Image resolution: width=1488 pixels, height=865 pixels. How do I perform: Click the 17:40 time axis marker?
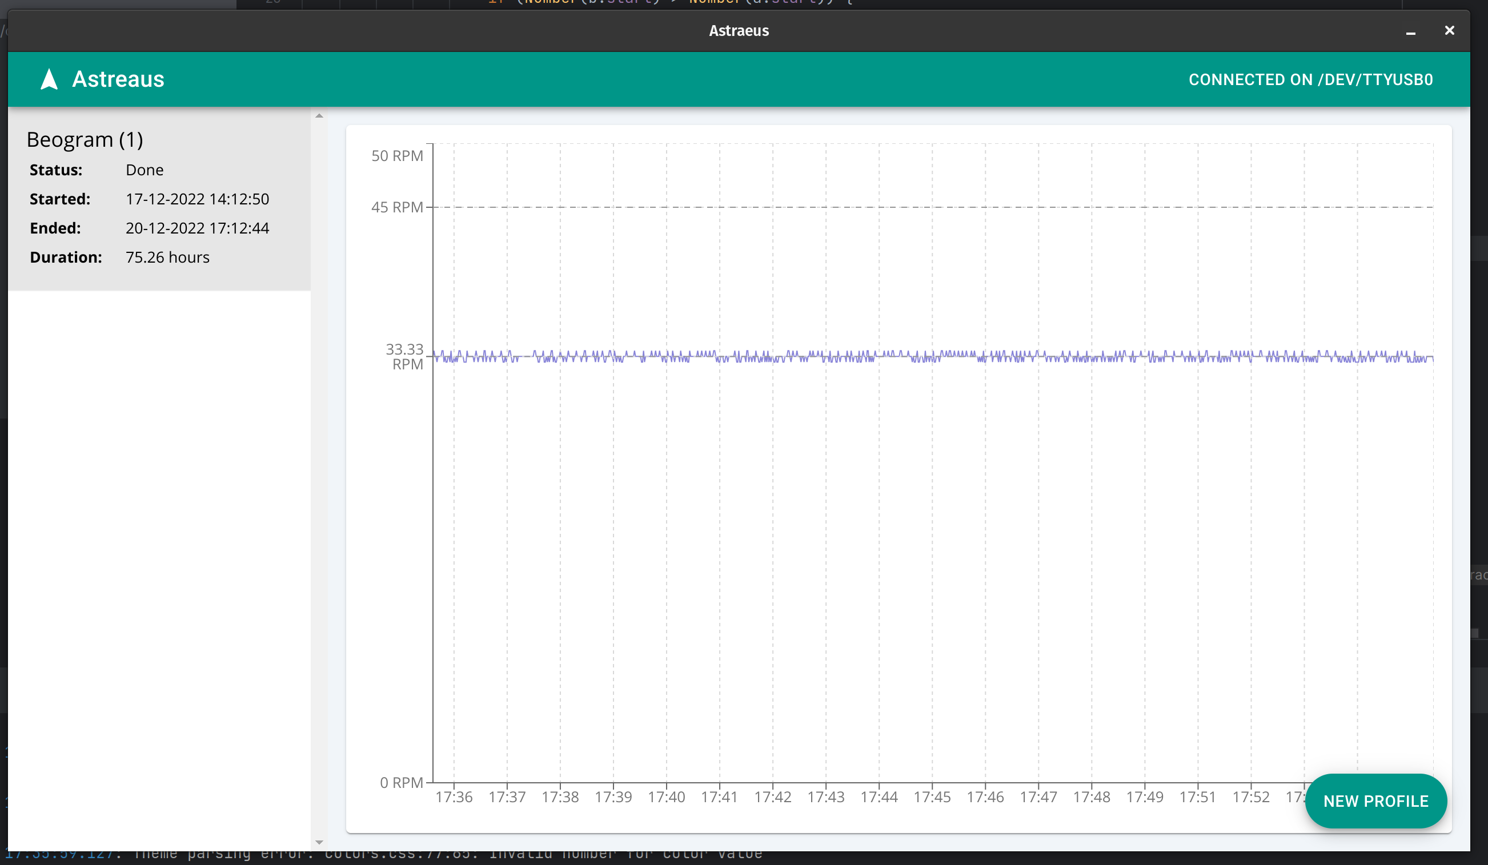pos(666,797)
